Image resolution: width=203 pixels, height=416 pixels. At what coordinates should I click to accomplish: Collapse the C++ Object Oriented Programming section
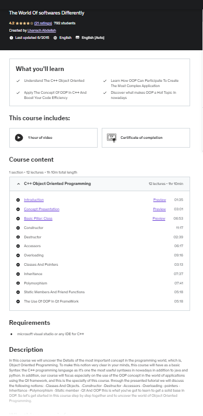point(100,183)
